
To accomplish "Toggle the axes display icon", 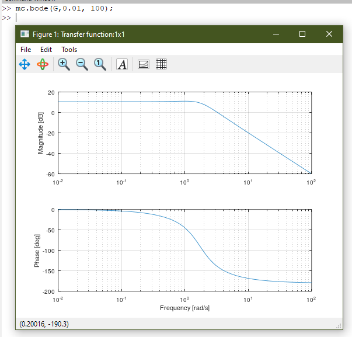I will (144, 64).
